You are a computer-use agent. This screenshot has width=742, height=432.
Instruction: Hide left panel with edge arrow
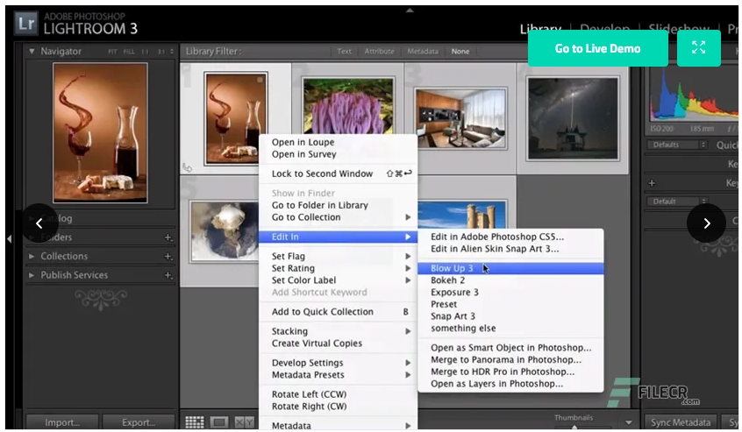pyautogui.click(x=9, y=238)
